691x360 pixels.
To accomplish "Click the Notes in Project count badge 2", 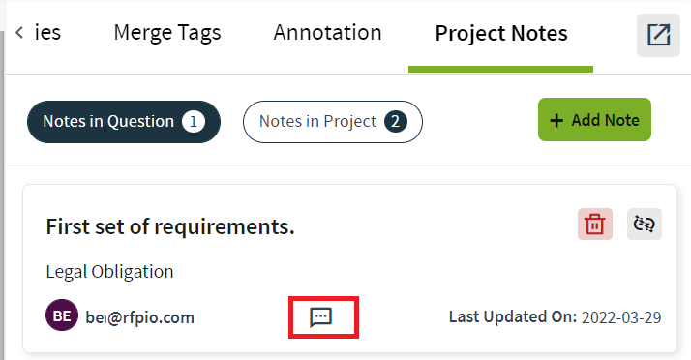I will point(395,122).
